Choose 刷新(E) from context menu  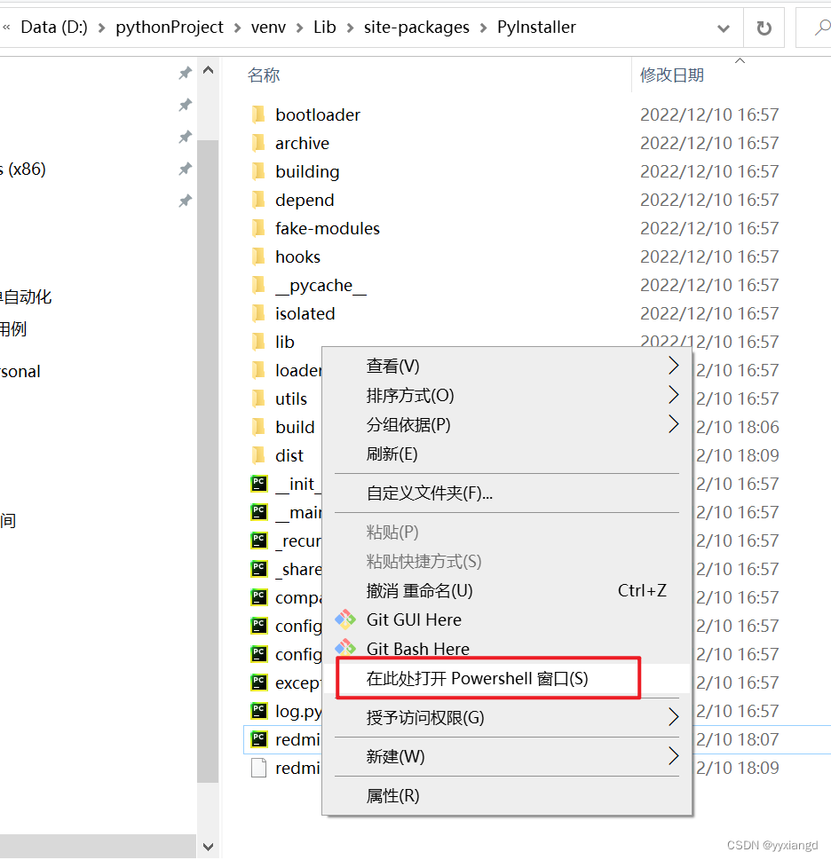(x=507, y=454)
